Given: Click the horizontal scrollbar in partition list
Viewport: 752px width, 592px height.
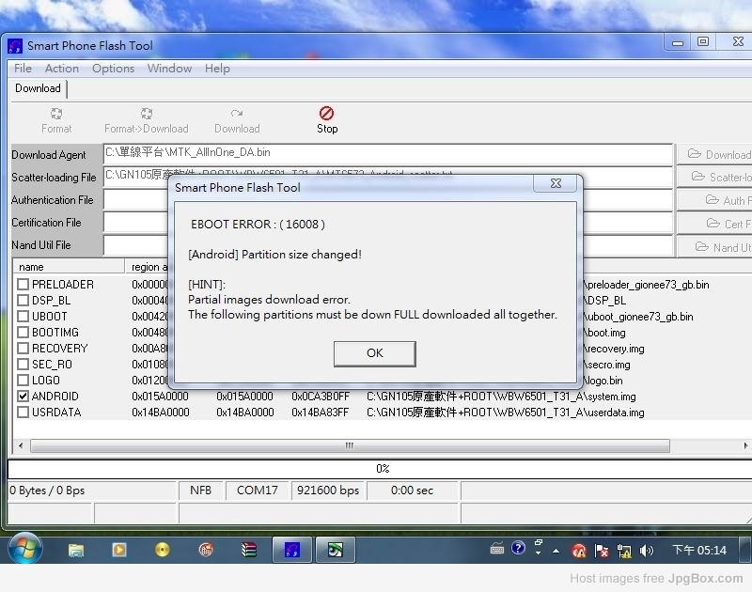Looking at the screenshot, I should 350,446.
